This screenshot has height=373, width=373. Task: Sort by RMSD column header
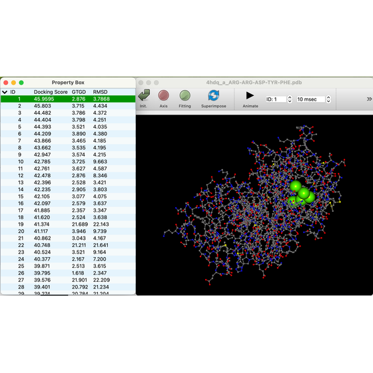(100, 92)
